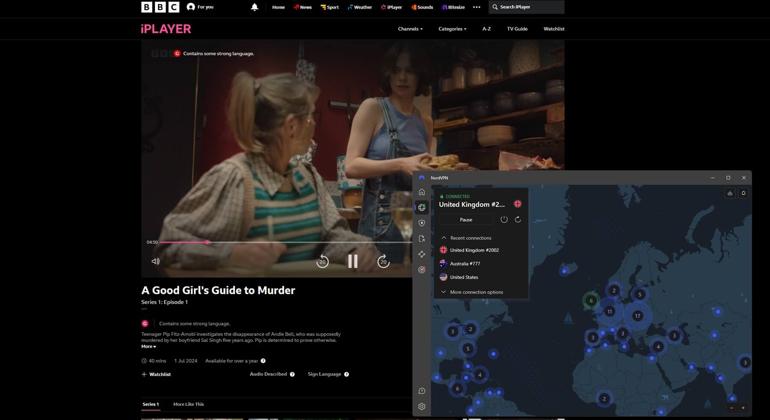The image size is (770, 420).
Task: Go to BBC Weather
Action: tap(360, 7)
